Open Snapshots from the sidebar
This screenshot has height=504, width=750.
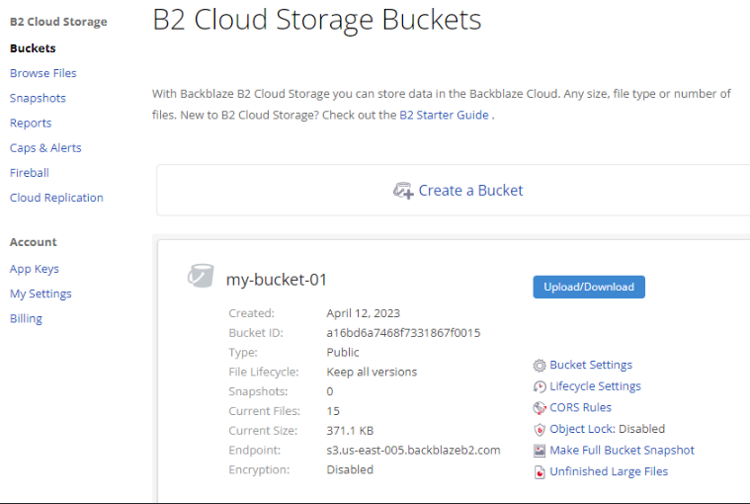[38, 98]
